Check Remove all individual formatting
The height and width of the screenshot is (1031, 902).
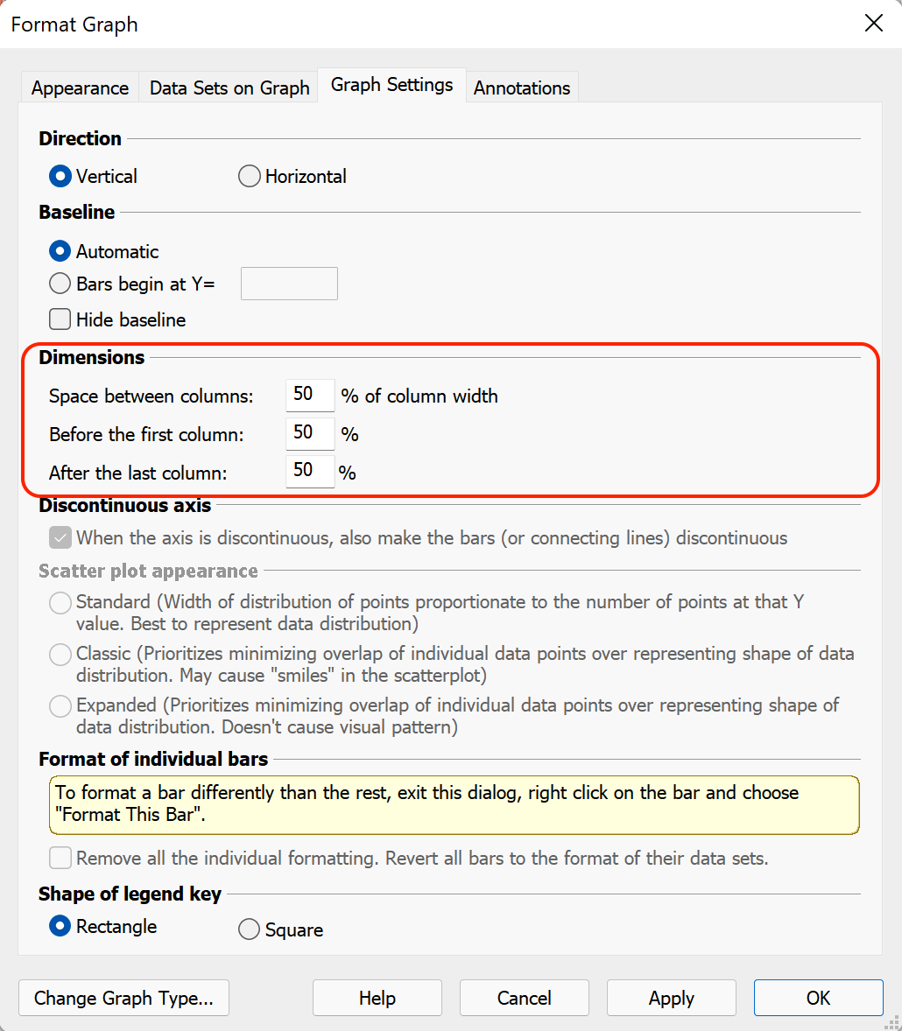tap(60, 858)
